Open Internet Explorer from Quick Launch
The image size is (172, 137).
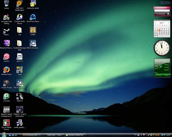(x=16, y=135)
